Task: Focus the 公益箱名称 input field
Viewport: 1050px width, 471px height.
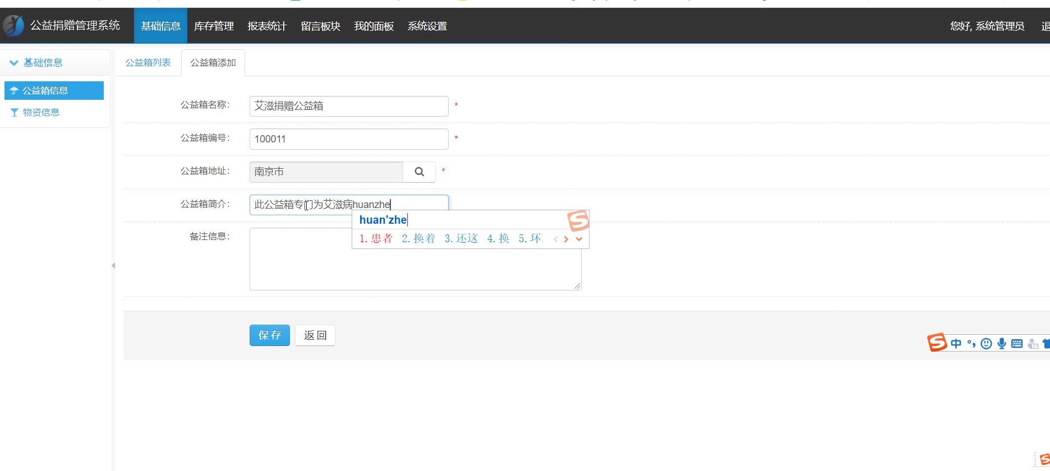Action: 349,106
